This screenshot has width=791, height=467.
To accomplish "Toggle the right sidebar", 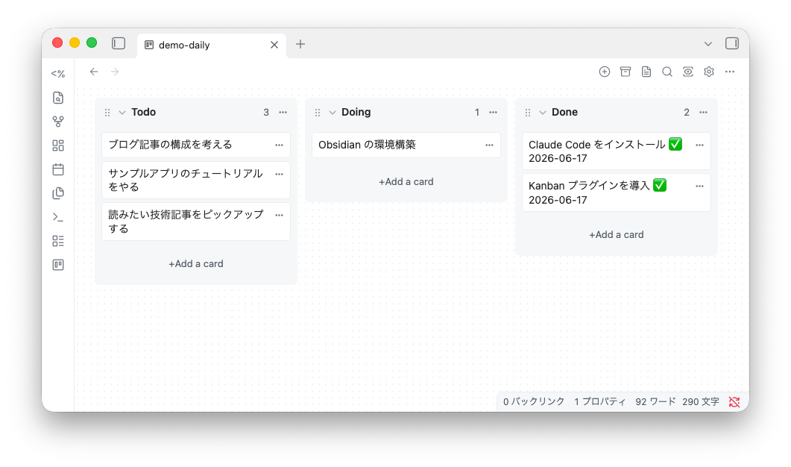I will pyautogui.click(x=732, y=43).
